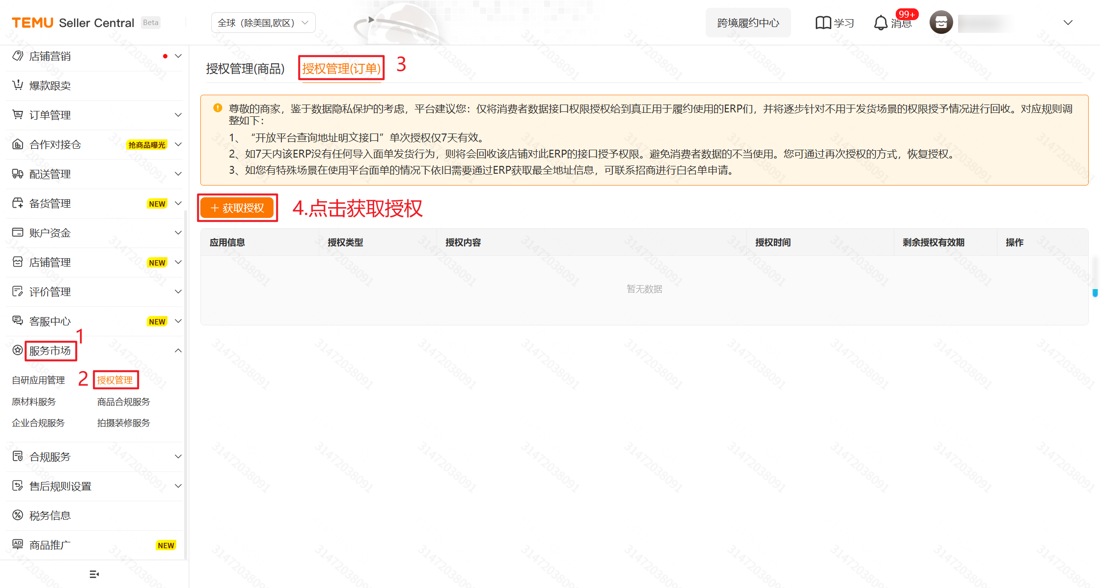Click the 店铺营销 sidebar icon

18,56
